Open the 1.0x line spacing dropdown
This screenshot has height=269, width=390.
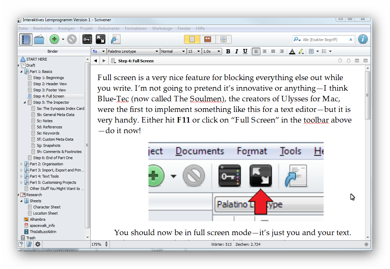[211, 51]
